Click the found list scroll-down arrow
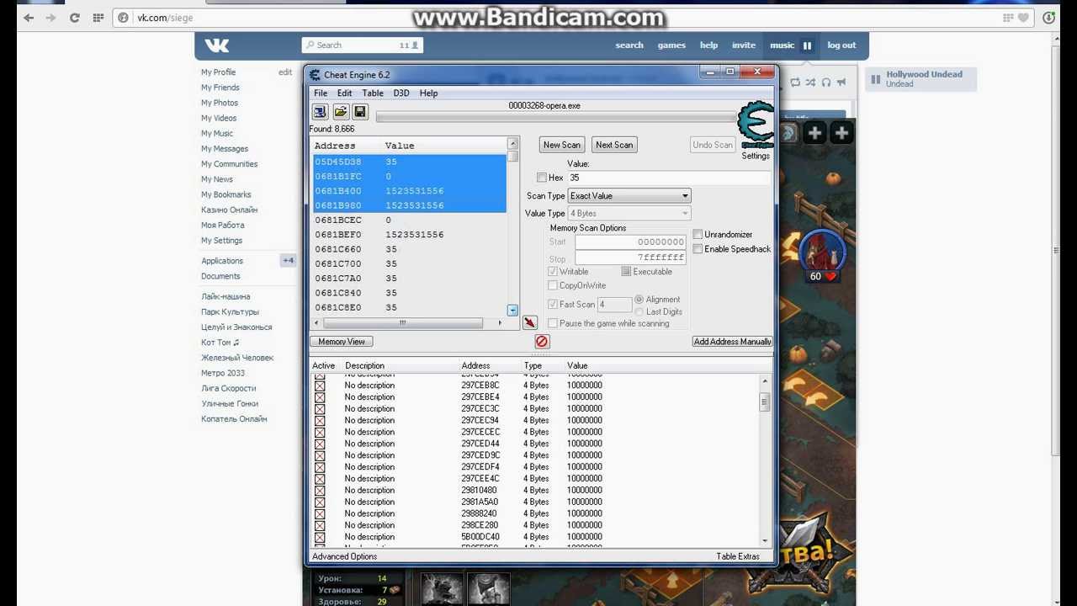 point(512,311)
